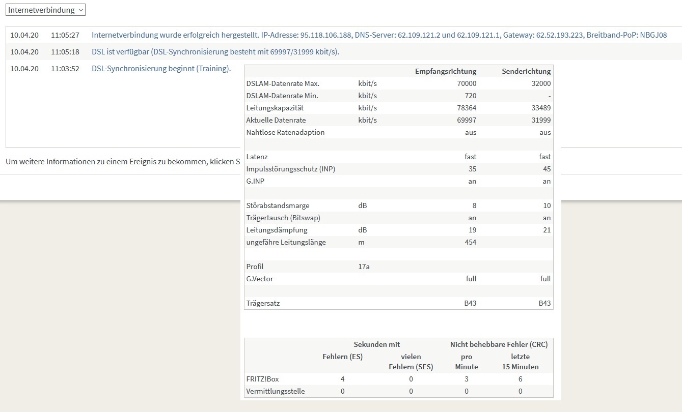Viewport: 682px width, 412px height.
Task: Click the 'Leitungsdämpfung' row label
Action: tap(277, 230)
